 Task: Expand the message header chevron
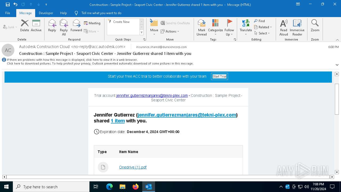(337, 65)
